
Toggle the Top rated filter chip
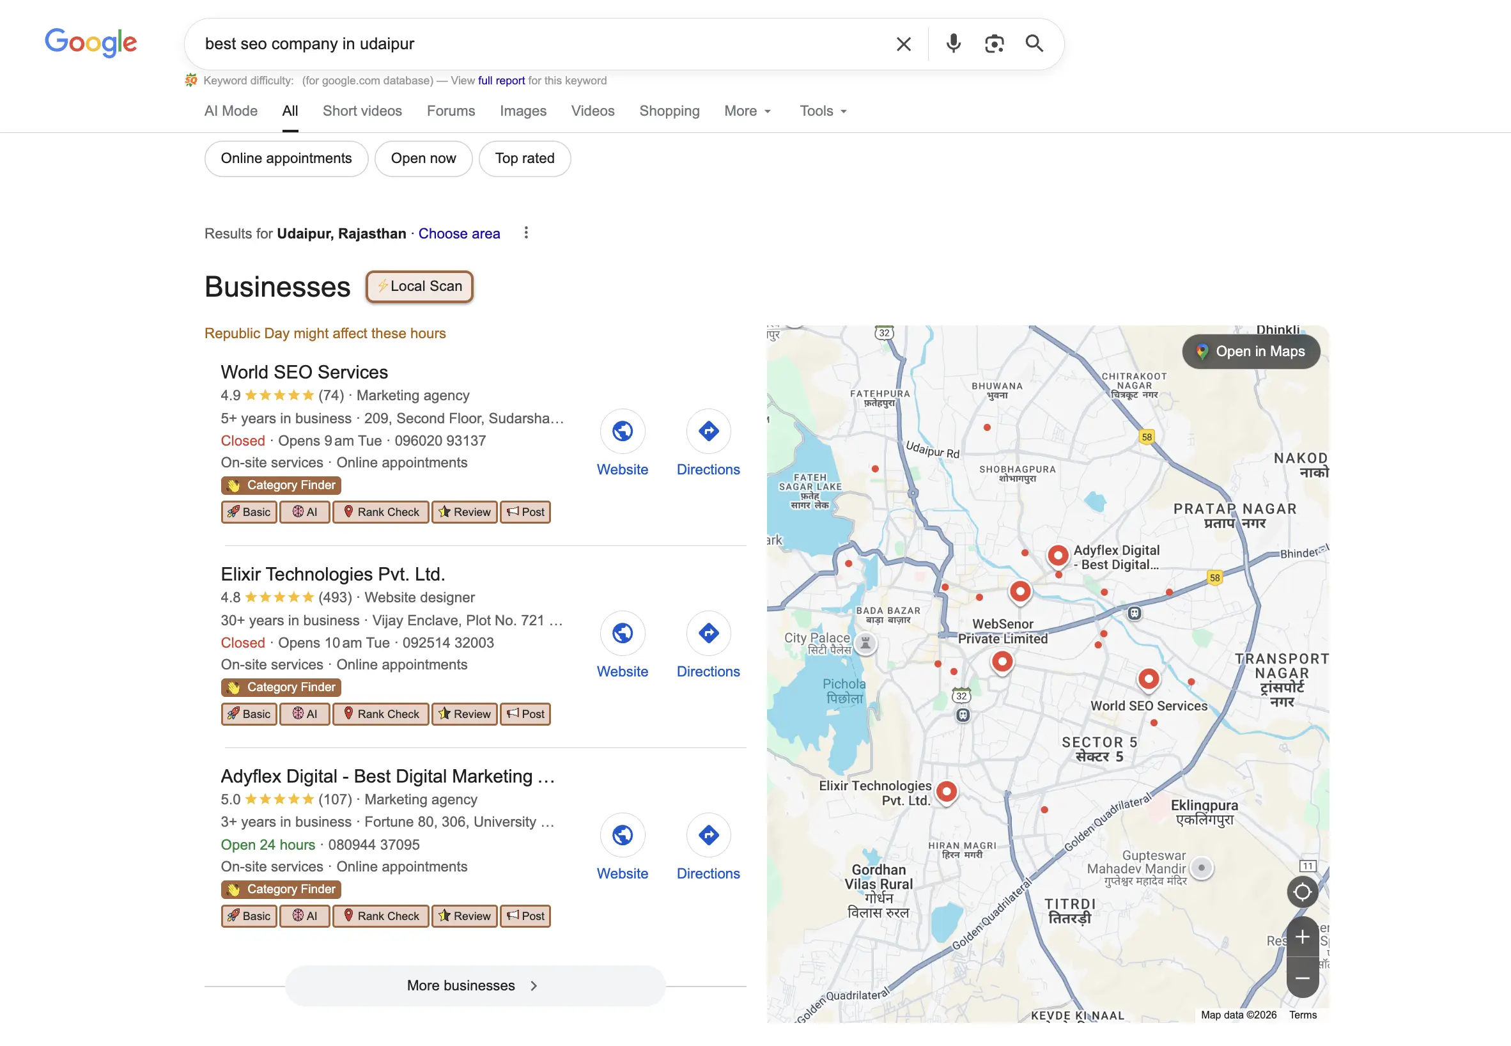pos(524,159)
